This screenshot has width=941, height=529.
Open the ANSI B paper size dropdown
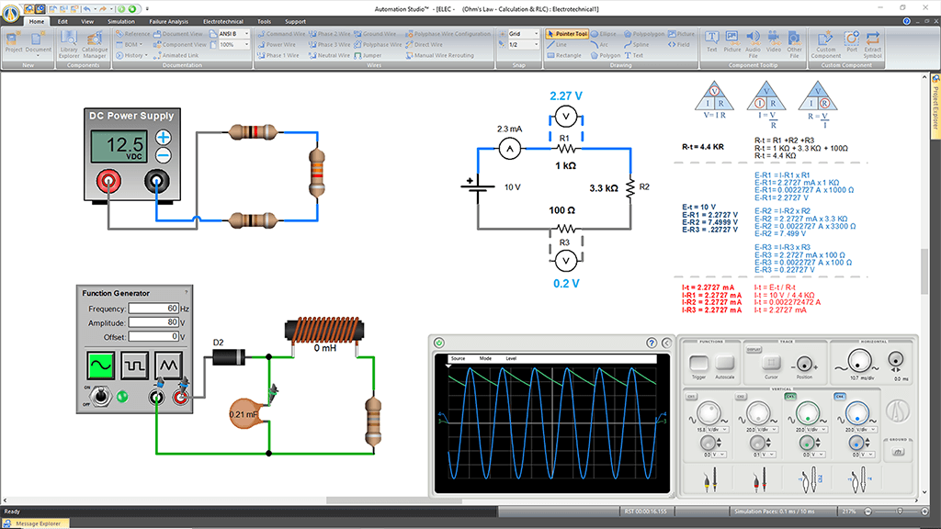tap(234, 33)
